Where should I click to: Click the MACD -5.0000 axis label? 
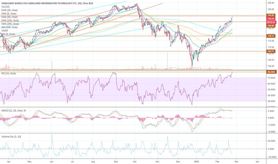[271, 132]
